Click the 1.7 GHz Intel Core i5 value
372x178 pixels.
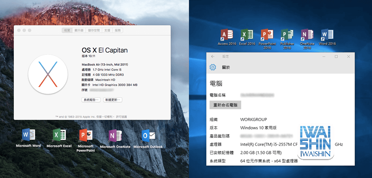tap(107, 70)
